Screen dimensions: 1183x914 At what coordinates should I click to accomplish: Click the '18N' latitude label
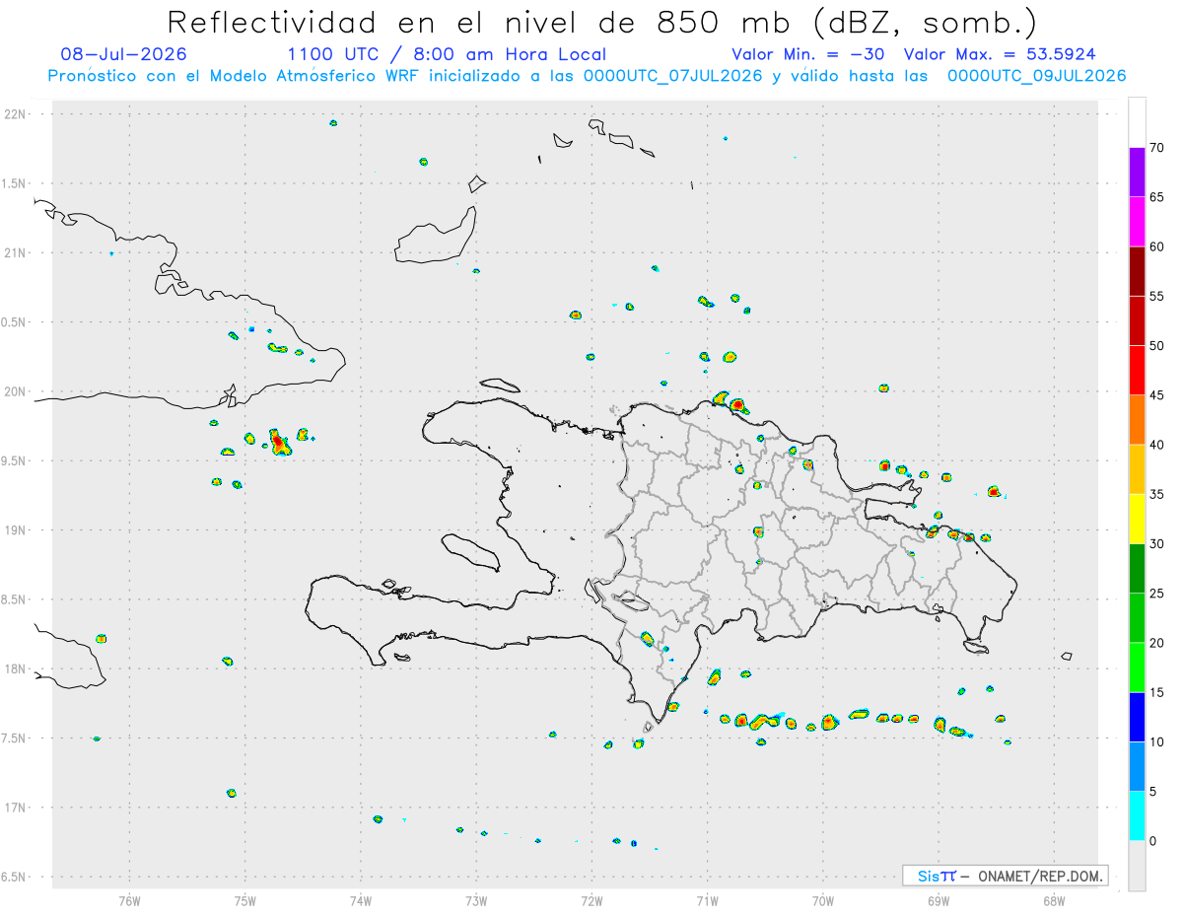pyautogui.click(x=16, y=668)
